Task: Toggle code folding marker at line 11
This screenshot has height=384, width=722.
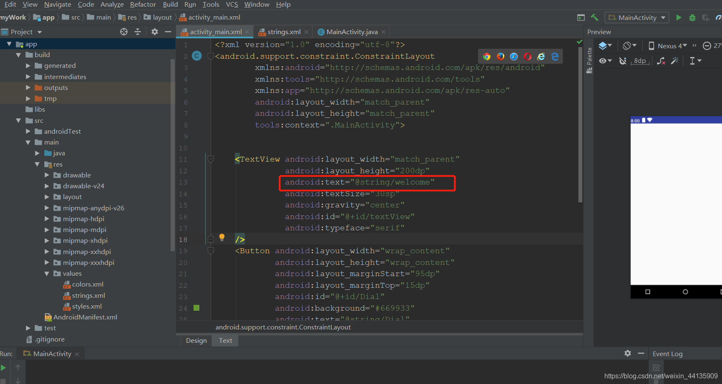Action: 211,159
